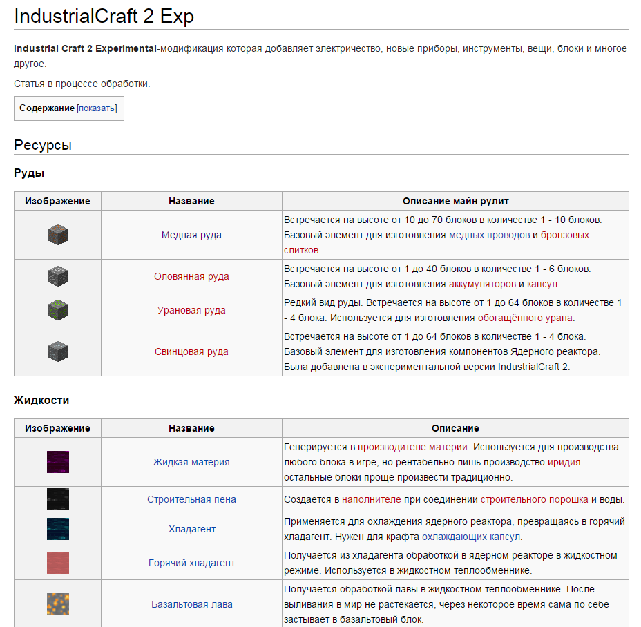This screenshot has height=627, width=641.
Task: Click the tin ore block image
Action: click(x=57, y=276)
